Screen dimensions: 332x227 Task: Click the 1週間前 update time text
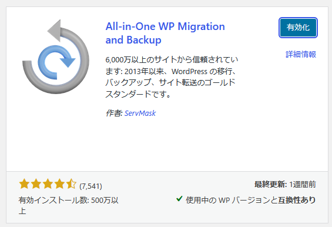[x=303, y=185]
